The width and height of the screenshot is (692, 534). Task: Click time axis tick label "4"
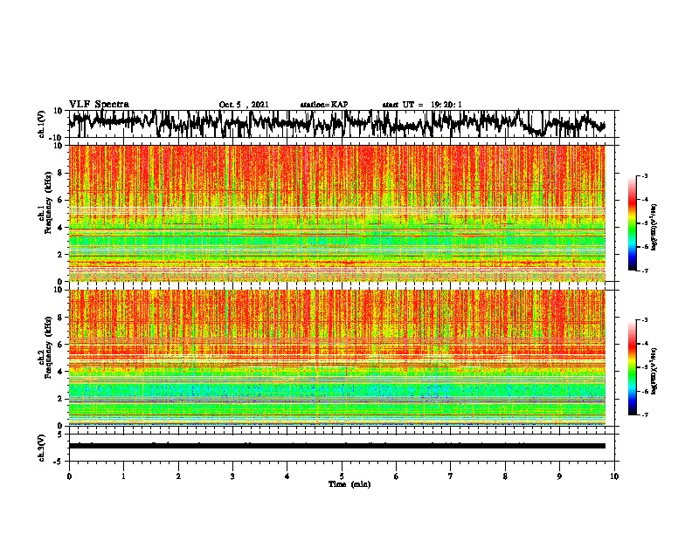click(287, 476)
